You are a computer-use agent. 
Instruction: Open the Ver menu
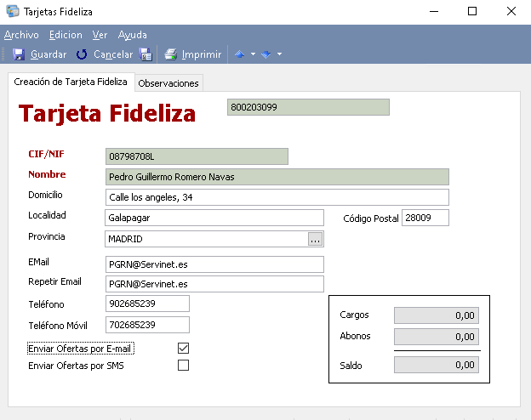tap(100, 35)
